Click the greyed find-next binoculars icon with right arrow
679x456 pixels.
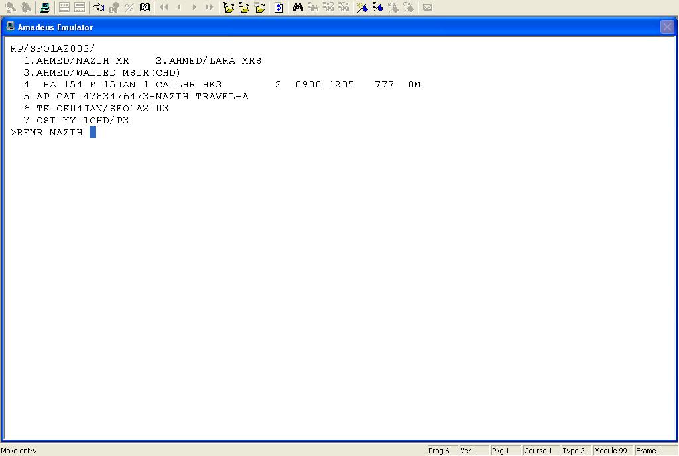click(343, 7)
